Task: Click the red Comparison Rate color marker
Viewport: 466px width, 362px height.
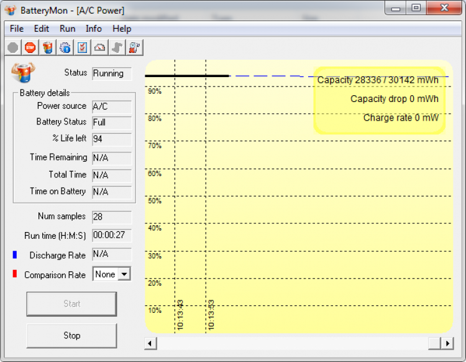Action: pos(14,274)
